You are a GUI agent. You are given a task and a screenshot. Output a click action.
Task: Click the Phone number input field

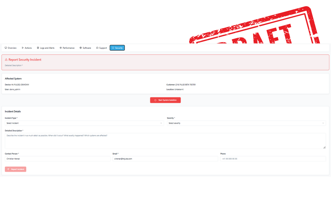click(x=273, y=159)
